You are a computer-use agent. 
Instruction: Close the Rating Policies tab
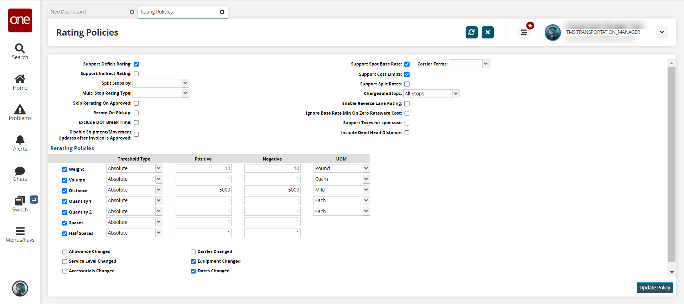click(222, 12)
